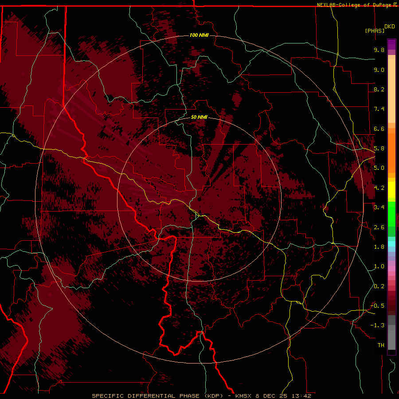Click the [PHAS] units label
This screenshot has height=399, width=399.
point(375,31)
